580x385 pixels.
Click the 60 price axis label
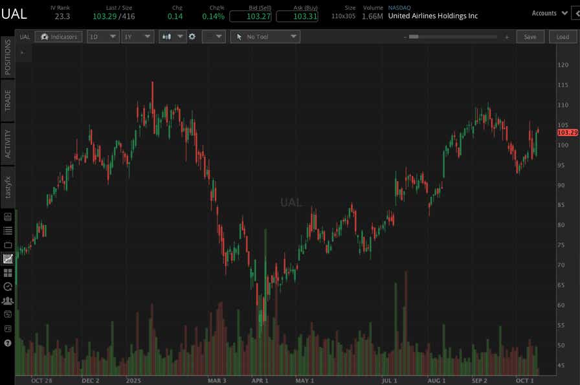561,305
